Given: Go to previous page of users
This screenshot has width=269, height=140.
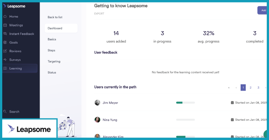Looking at the screenshot, I should tap(236, 88).
